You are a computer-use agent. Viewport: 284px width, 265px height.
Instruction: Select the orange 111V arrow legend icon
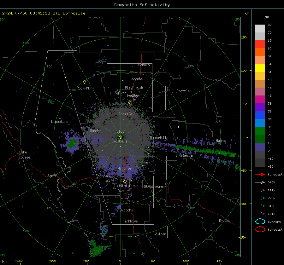pos(260,190)
